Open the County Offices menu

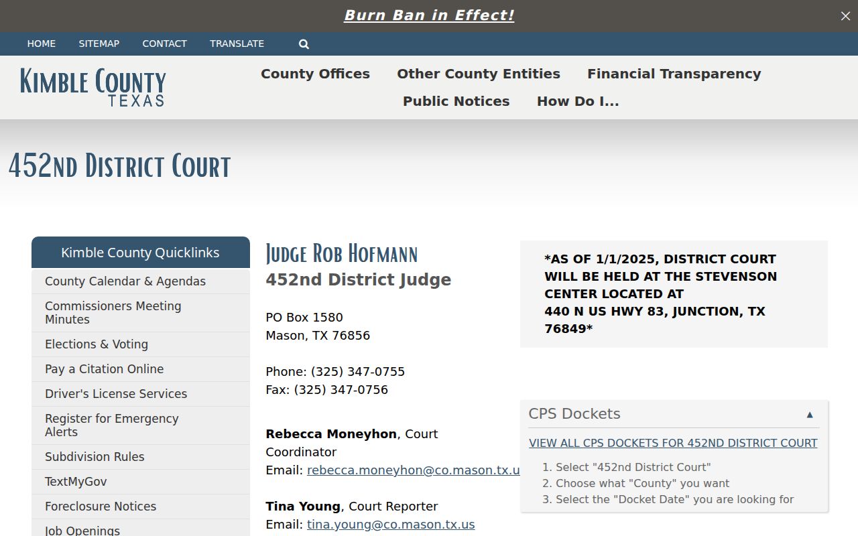point(315,74)
